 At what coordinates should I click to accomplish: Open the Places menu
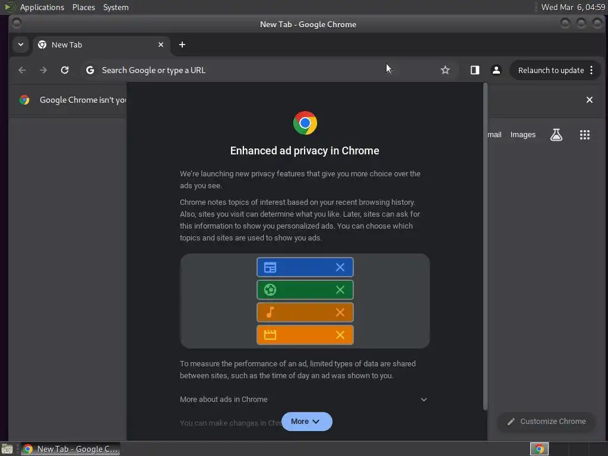pos(83,7)
